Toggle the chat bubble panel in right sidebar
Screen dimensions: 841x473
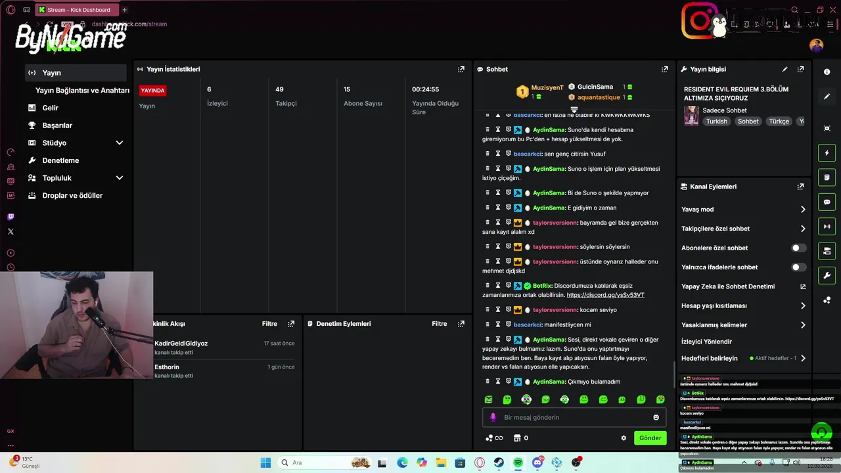[827, 202]
